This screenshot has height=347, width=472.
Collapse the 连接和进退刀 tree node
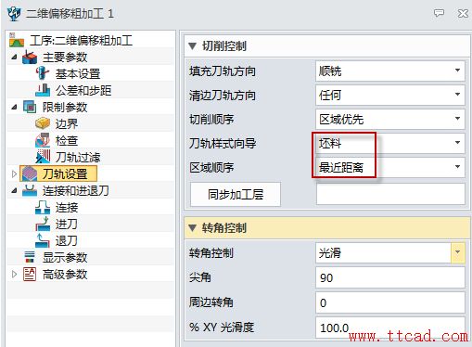click(x=14, y=190)
